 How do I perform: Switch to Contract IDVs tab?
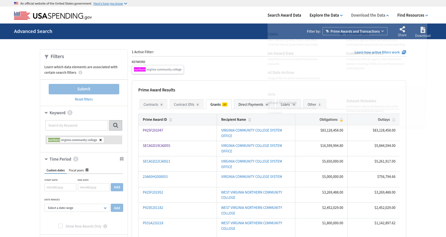[187, 104]
